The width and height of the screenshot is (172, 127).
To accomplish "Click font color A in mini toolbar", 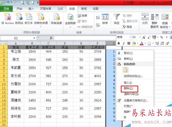I will (142, 43).
